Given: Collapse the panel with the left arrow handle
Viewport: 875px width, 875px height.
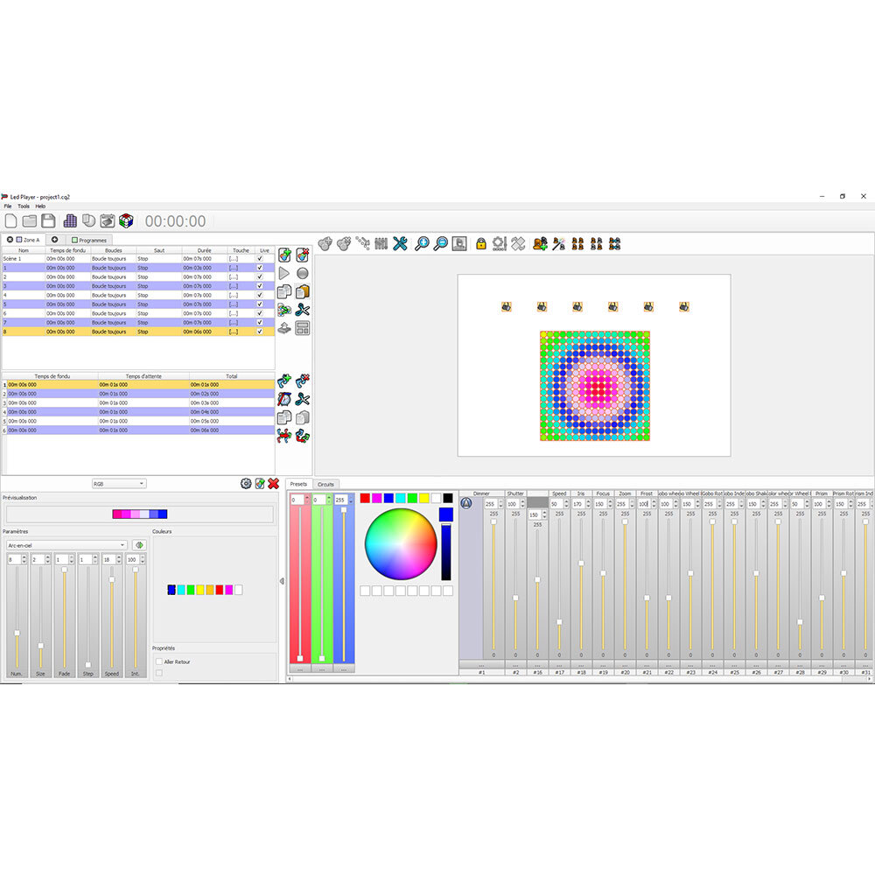Looking at the screenshot, I should (x=282, y=581).
